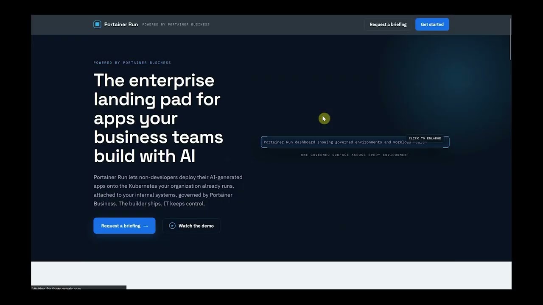Image resolution: width=543 pixels, height=305 pixels.
Task: Click Request a briefing in the top navigation bar
Action: coord(388,25)
